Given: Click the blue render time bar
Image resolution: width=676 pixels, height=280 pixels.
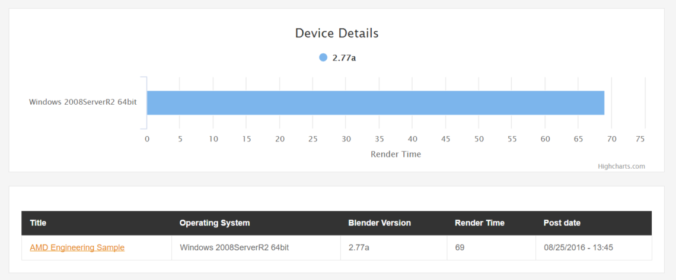Looking at the screenshot, I should pyautogui.click(x=375, y=103).
